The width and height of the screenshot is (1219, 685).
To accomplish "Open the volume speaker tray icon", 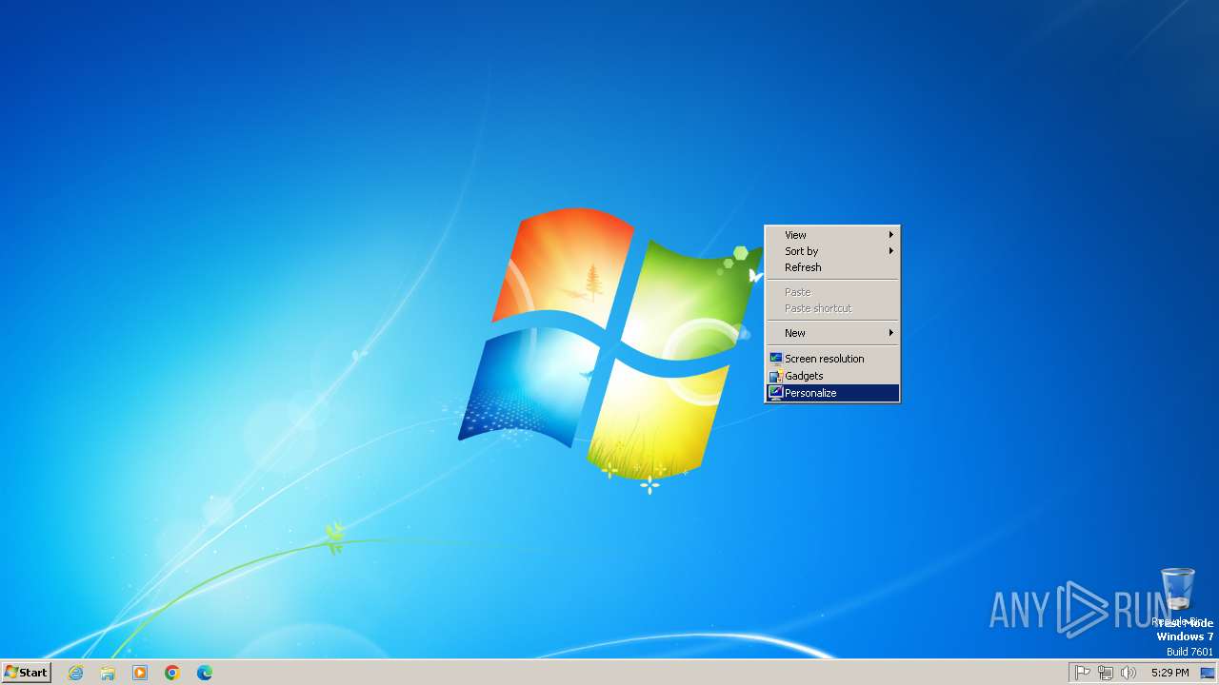I will point(1129,673).
